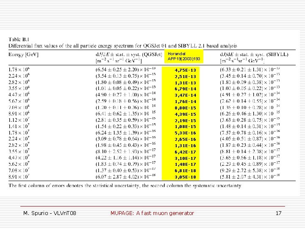Click the 'dJ/dE ± stat. ± syst. (QGSJet)' header
This screenshot has width=305, height=229.
pos(129,54)
